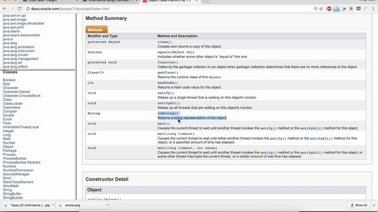Click the zoom magnifier icon in address bar
Viewport: 378px width, 212px height.
(315, 9)
